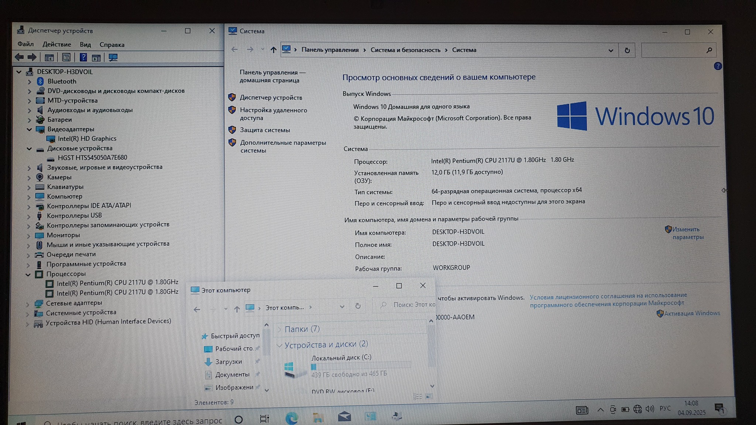The image size is (756, 425).
Task: Click the properties icon in Device Manager toolbar
Action: coord(66,57)
